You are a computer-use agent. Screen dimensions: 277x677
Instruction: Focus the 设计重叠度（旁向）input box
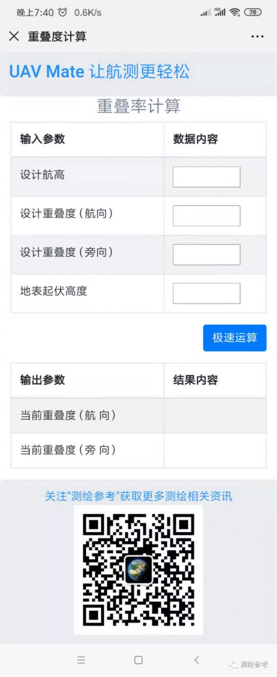coord(206,255)
